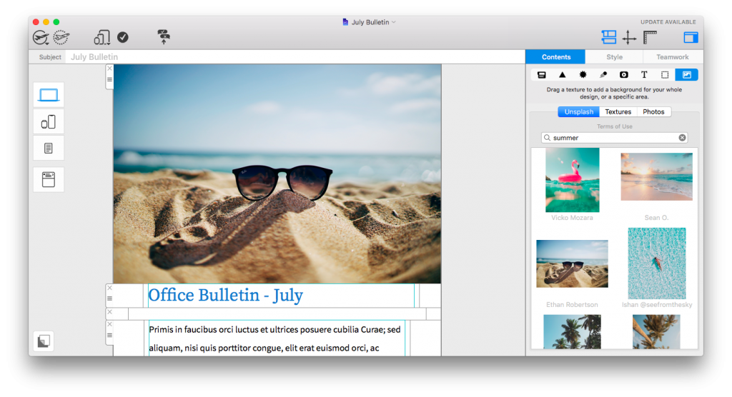This screenshot has height=397, width=732.
Task: Clear the summer search text
Action: coord(682,138)
